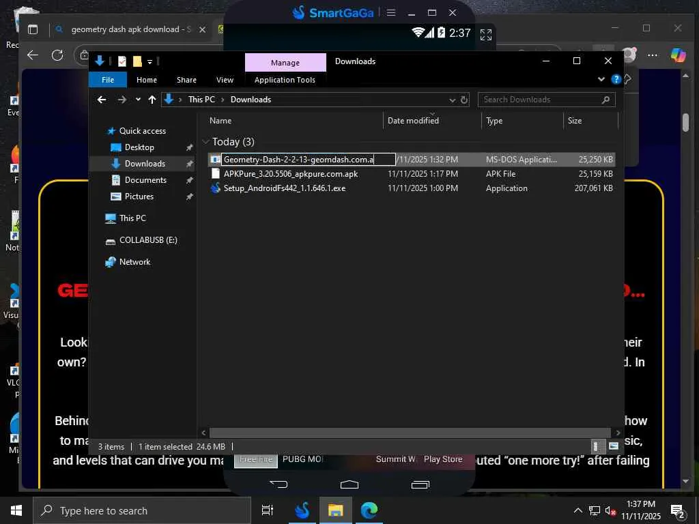Toggle SmartGaGa fullscreen expand icon
Screen dimensions: 699x524
(x=486, y=34)
